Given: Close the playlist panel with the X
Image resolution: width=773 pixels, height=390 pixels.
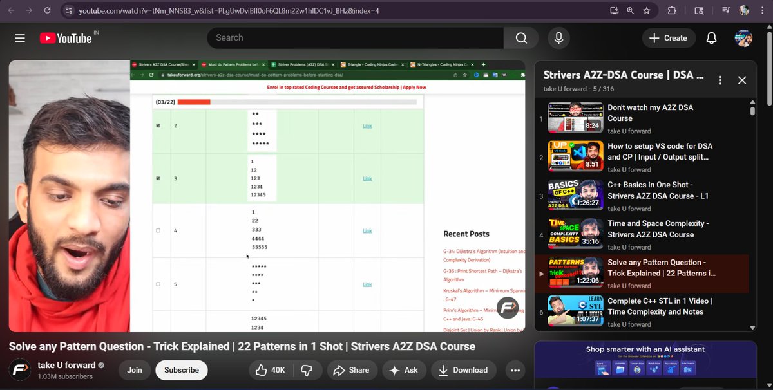Looking at the screenshot, I should [742, 80].
